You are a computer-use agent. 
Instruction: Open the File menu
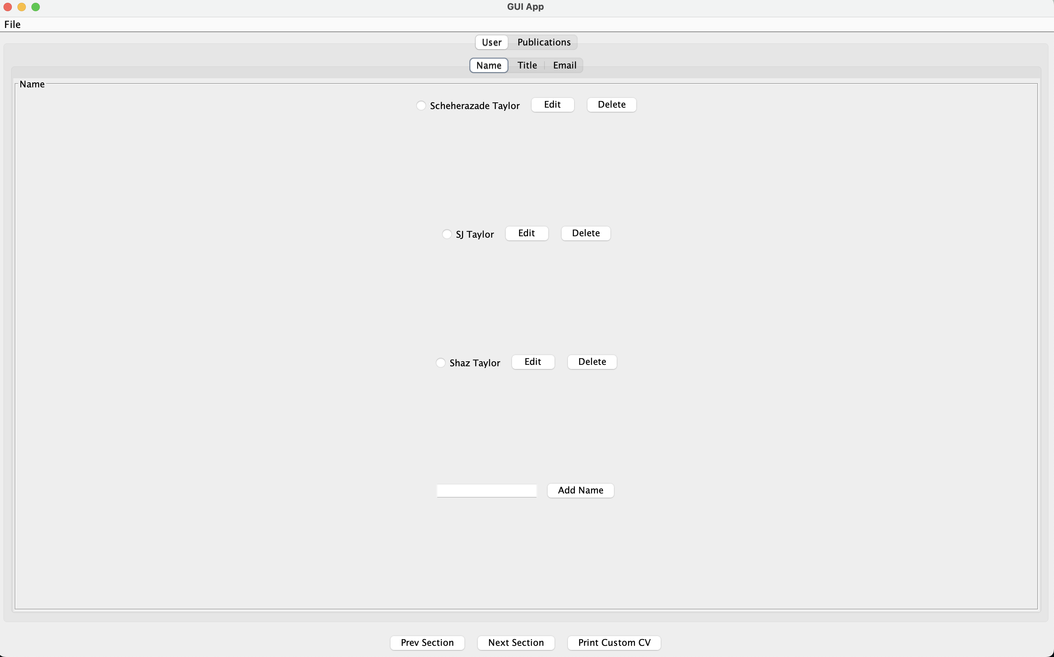13,23
